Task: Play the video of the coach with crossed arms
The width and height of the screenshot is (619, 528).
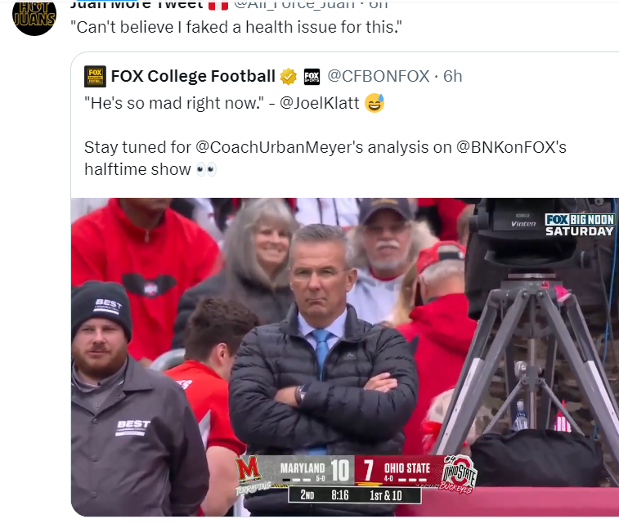Action: pyautogui.click(x=344, y=343)
